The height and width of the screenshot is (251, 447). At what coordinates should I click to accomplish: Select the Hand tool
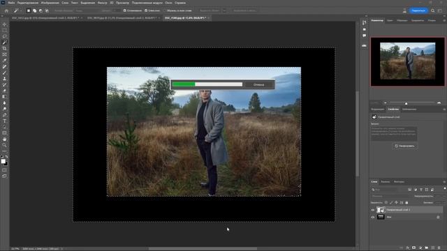pos(4,139)
